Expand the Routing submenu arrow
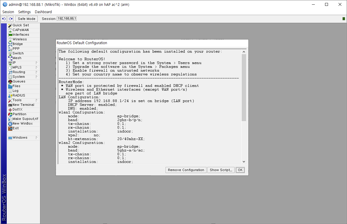The width and height of the screenshot is (347, 224). [x=37, y=72]
